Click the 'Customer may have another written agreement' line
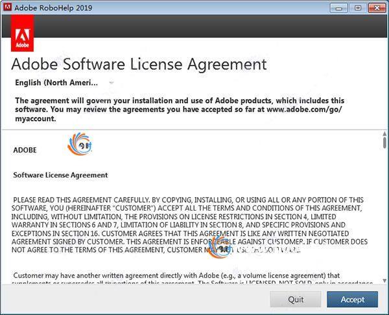The width and height of the screenshot is (389, 315). pyautogui.click(x=176, y=275)
